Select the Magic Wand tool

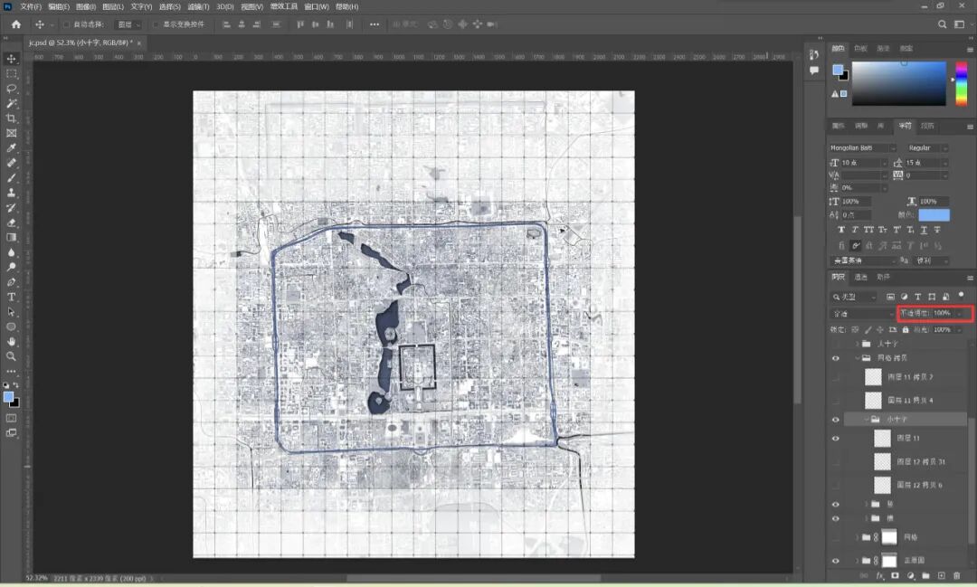11,103
